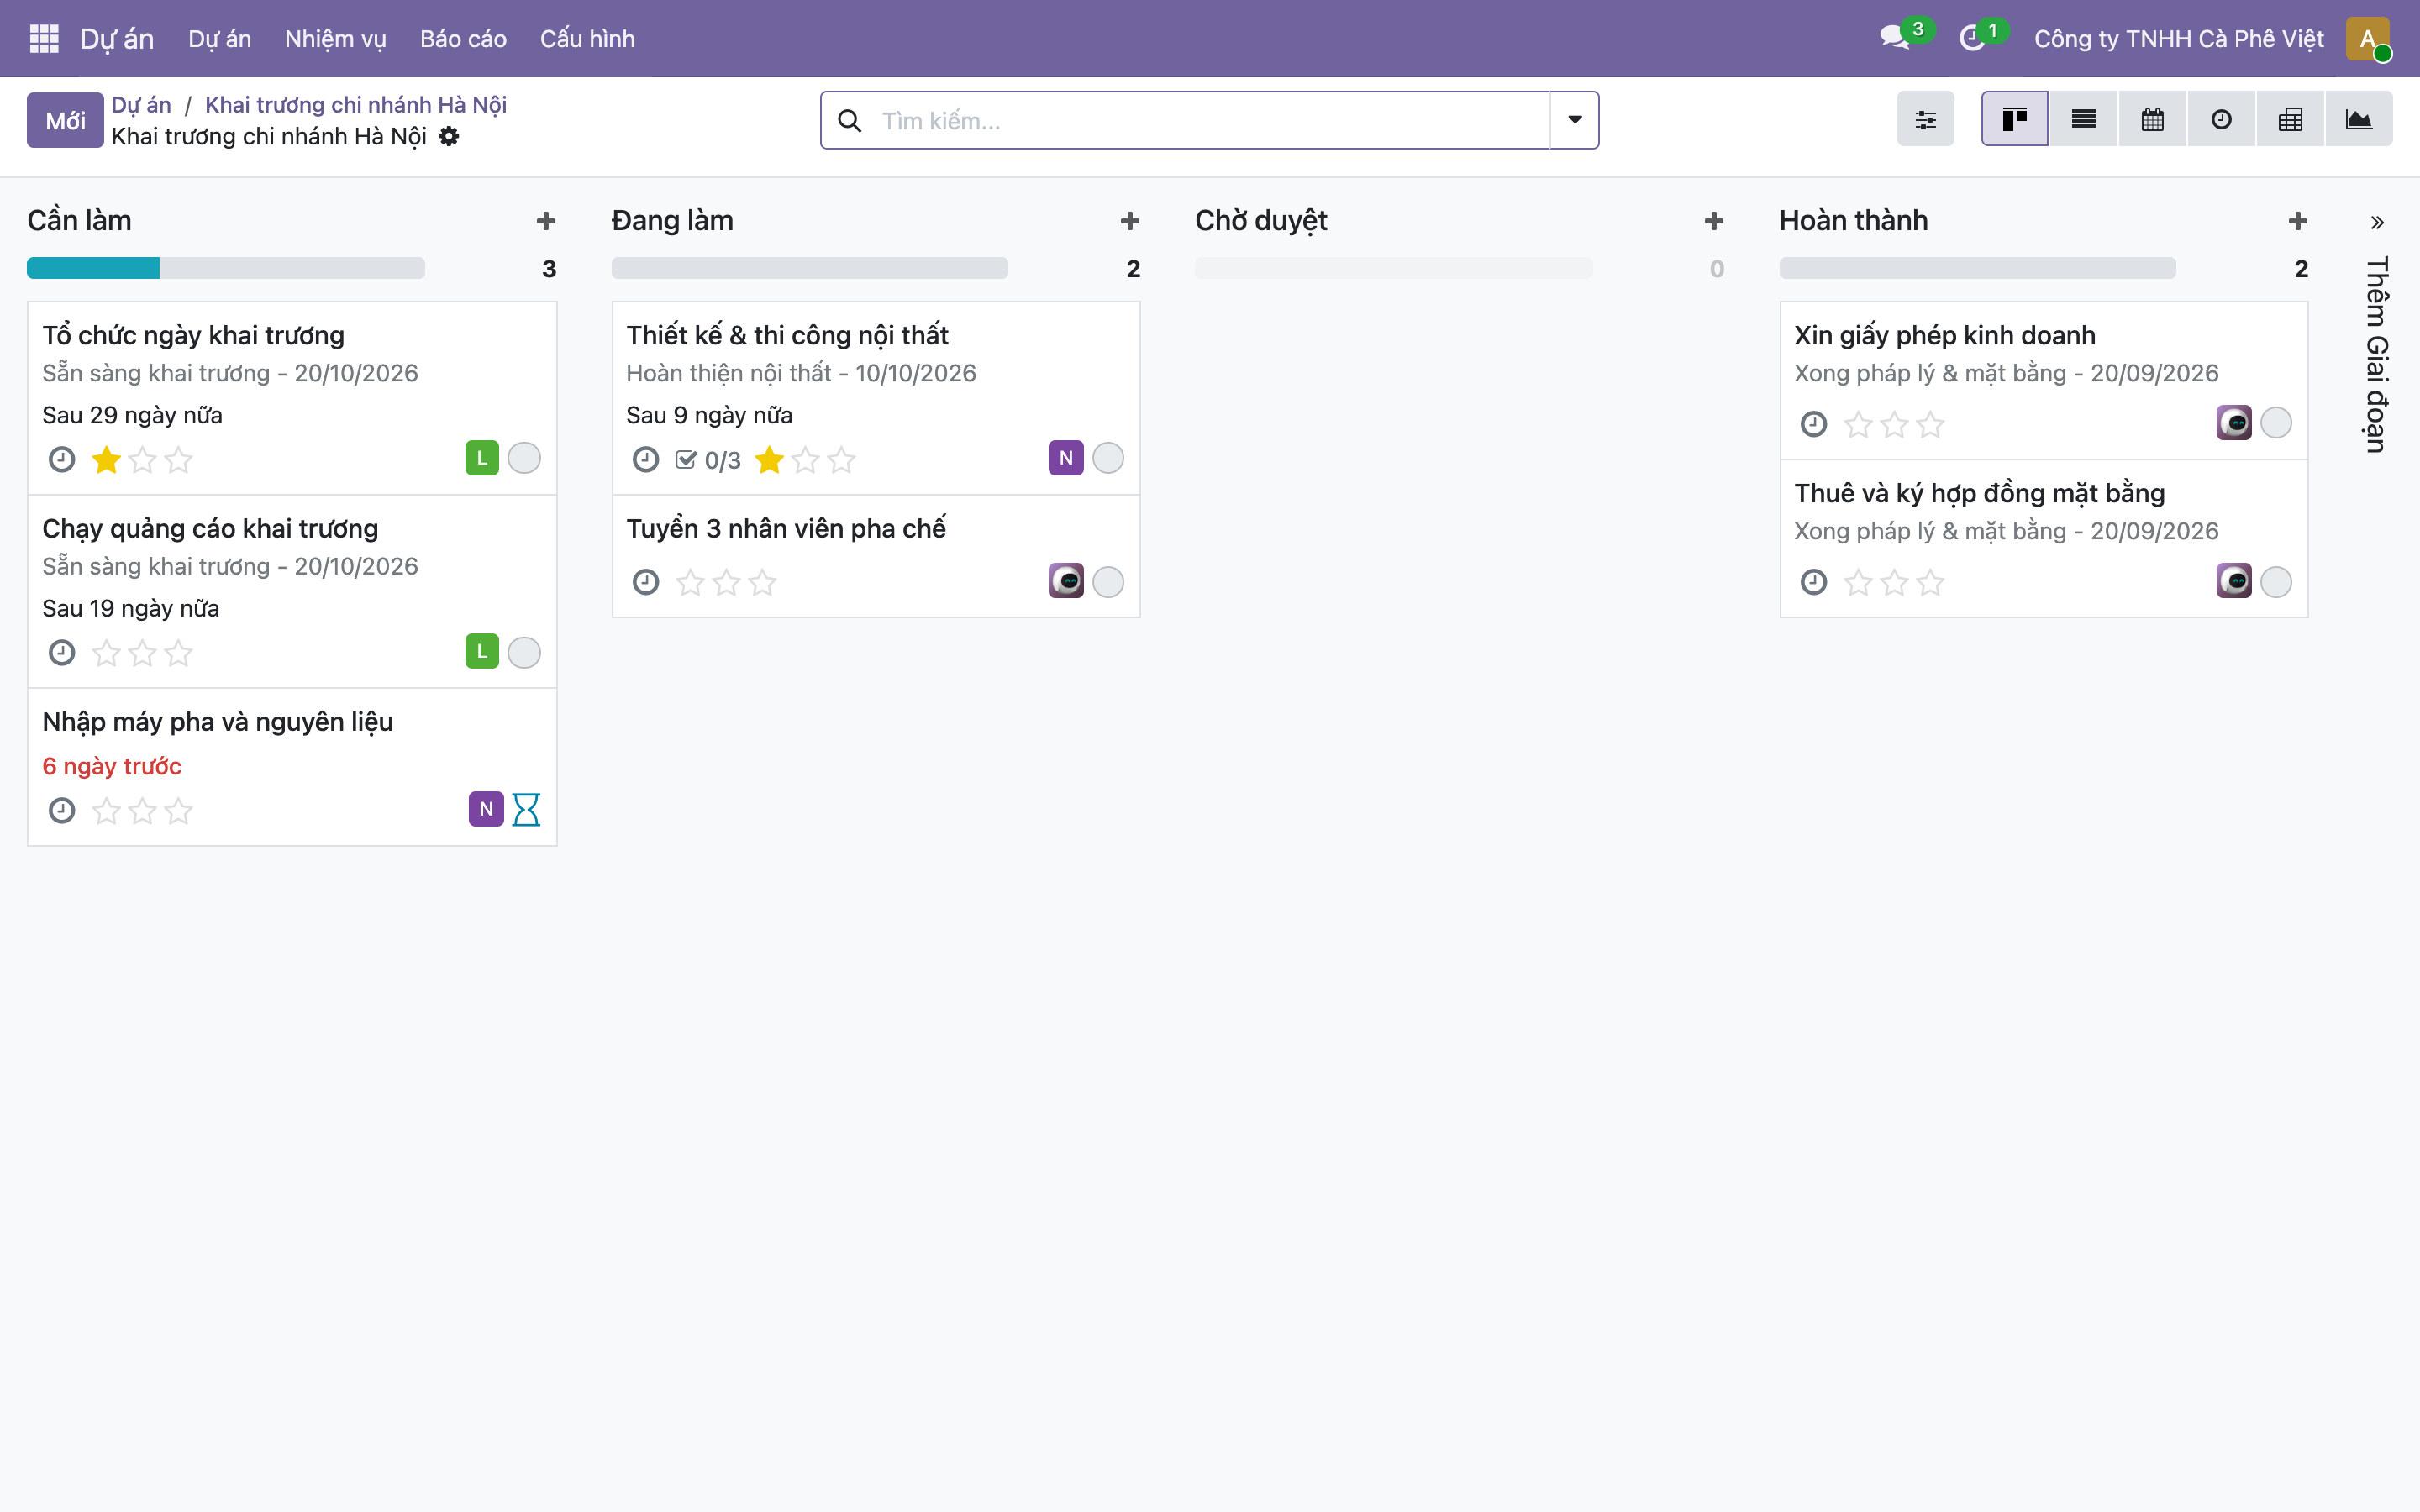The width and height of the screenshot is (2420, 1512).
Task: Click the Mới button
Action: click(65, 120)
